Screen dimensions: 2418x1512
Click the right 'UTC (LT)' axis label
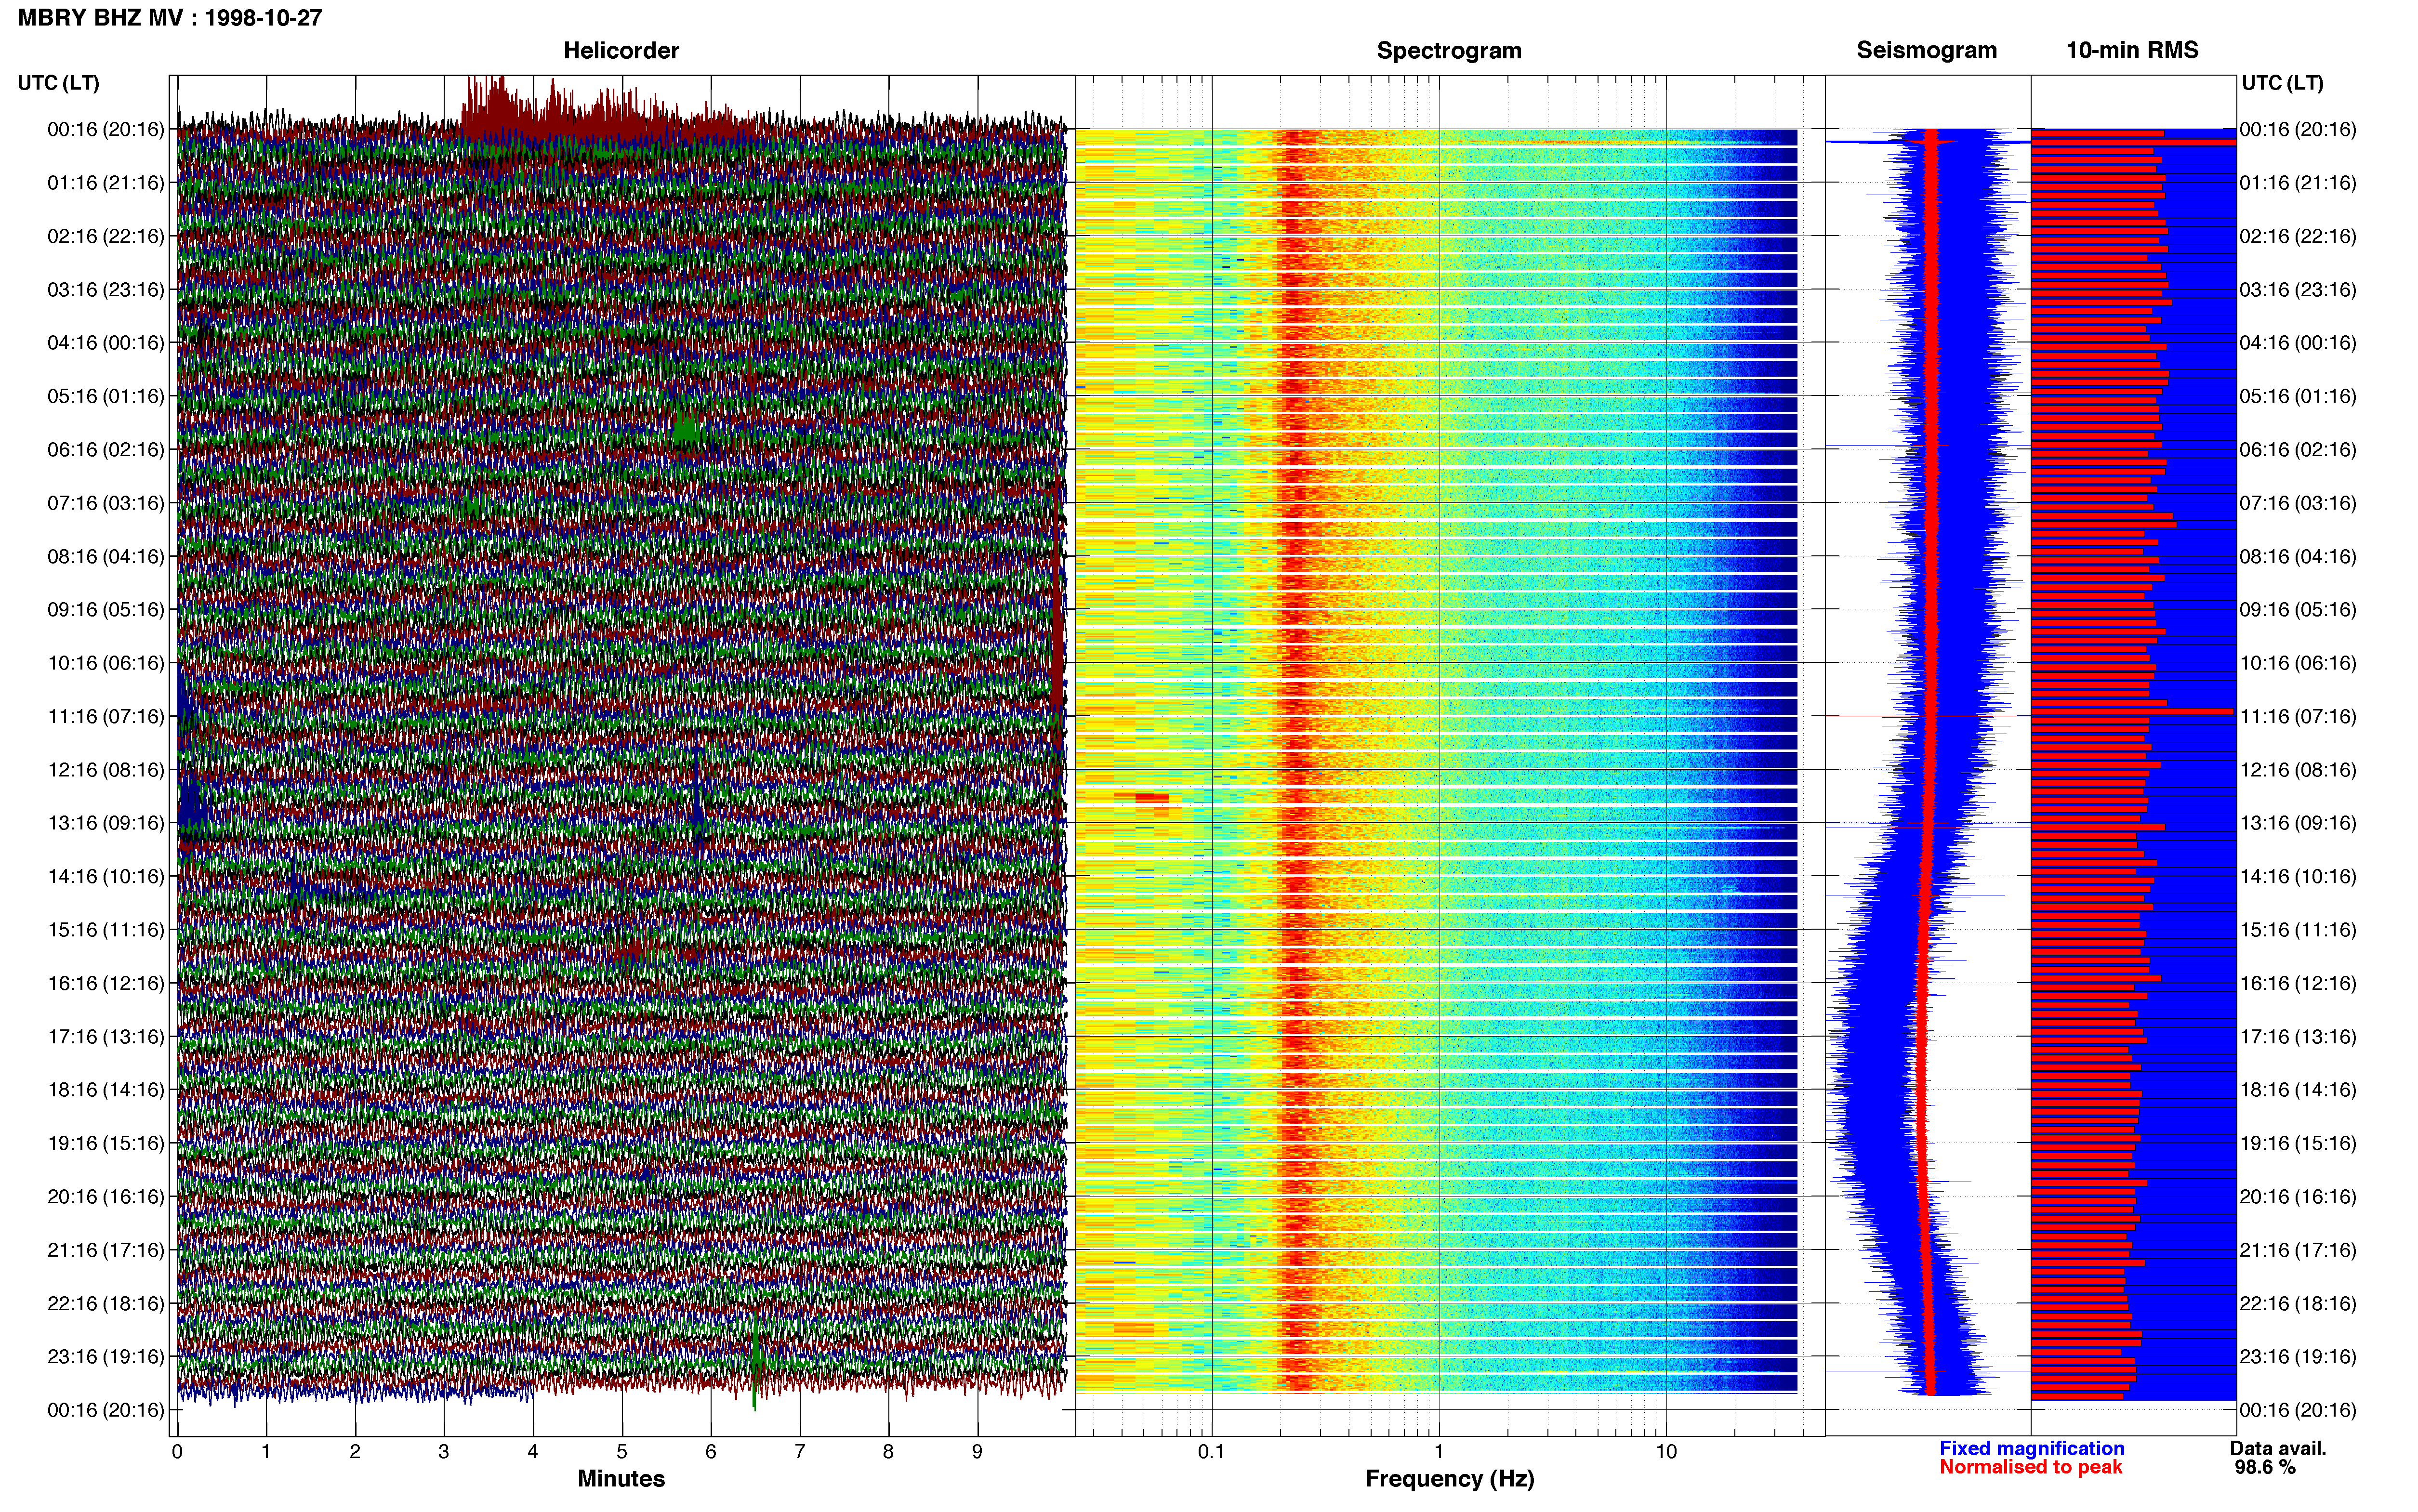(x=2282, y=83)
